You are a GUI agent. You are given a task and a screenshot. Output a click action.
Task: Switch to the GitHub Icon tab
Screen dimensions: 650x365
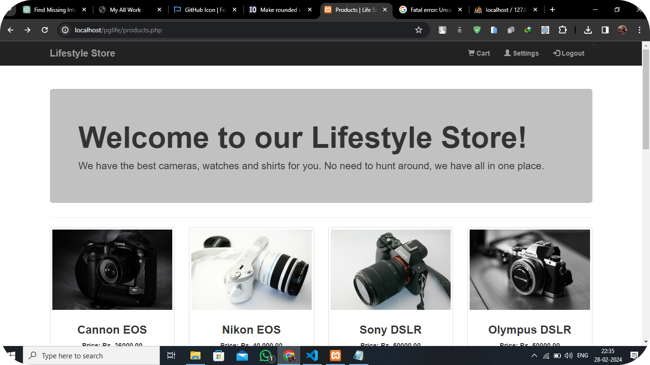point(205,10)
